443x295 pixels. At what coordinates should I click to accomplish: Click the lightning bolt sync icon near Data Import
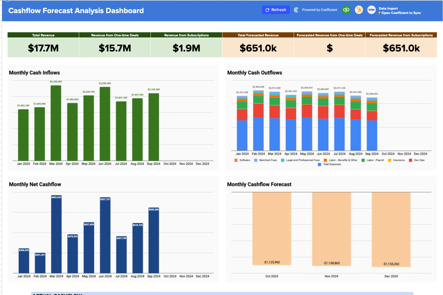tap(380, 13)
